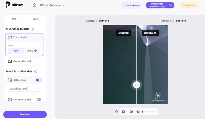205x119 pixels.
Task: Open the AI Photo Enhancer dropdown
Action: tap(52, 5)
